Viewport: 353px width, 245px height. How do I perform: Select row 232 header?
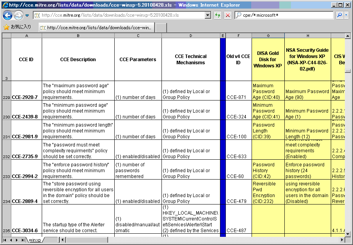click(x=7, y=150)
